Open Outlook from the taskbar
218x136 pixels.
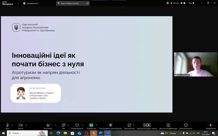[80, 133]
